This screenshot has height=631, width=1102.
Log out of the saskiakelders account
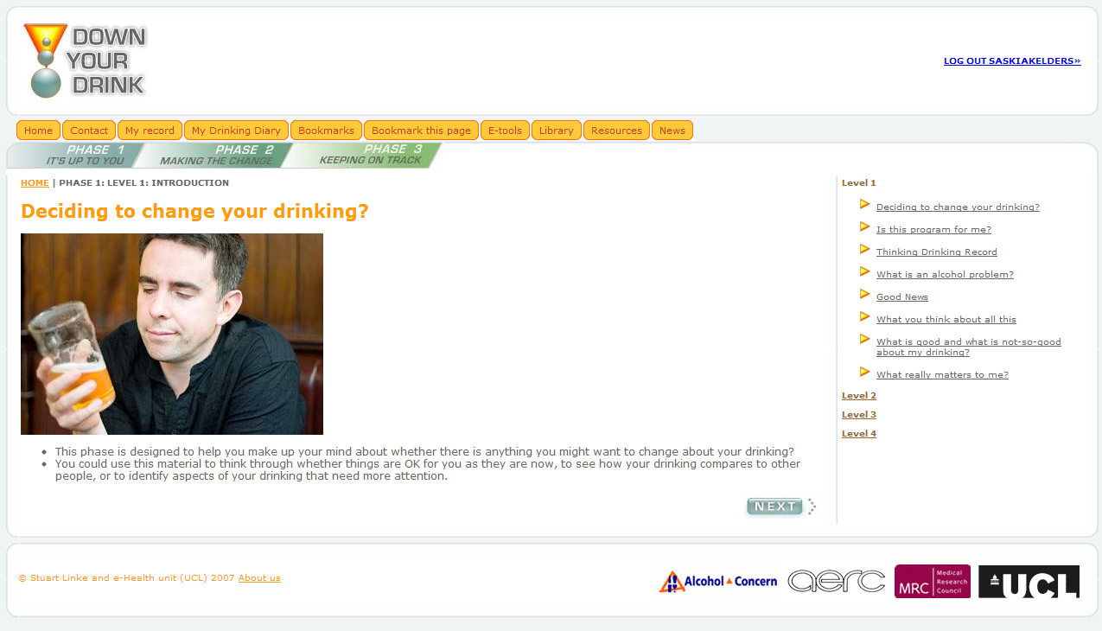click(1011, 61)
